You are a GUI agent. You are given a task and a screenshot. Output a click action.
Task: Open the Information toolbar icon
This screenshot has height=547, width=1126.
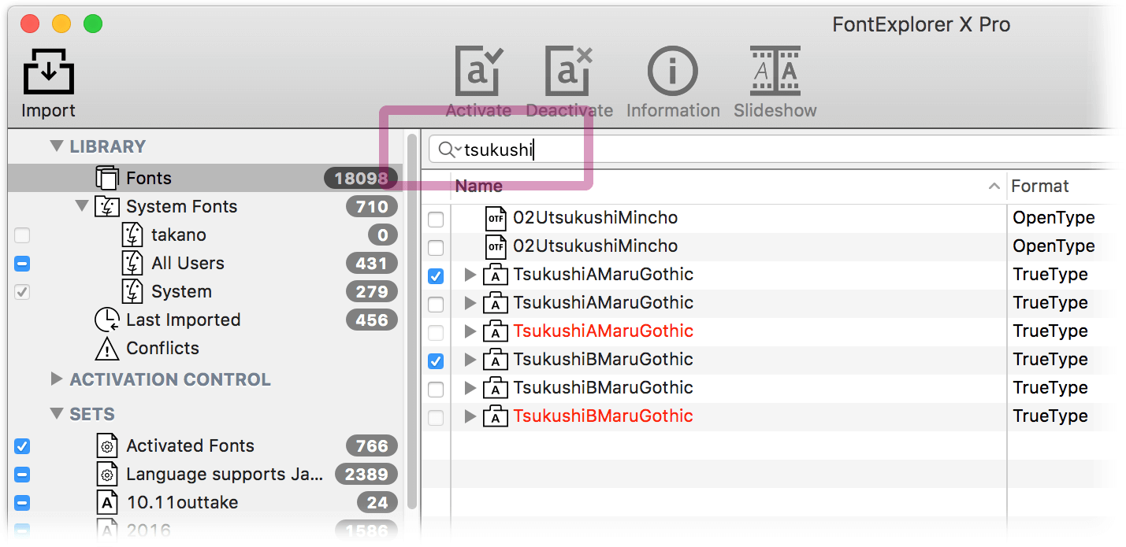pos(673,72)
